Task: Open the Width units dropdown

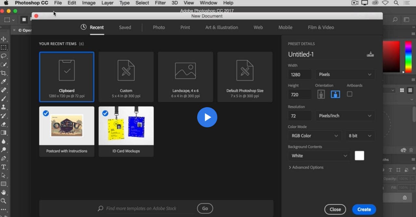Action: tap(345, 74)
